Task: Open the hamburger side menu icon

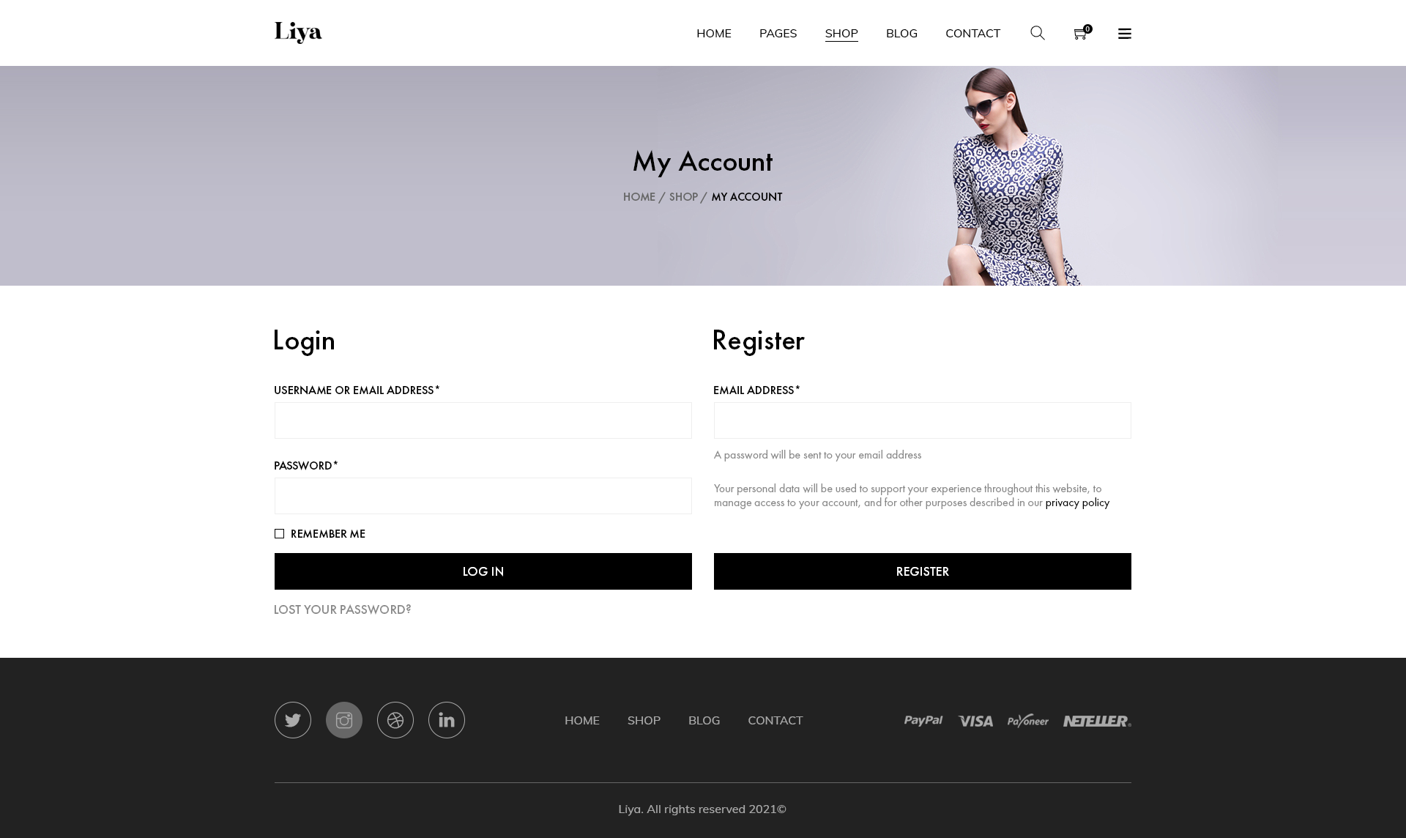Action: tap(1124, 34)
